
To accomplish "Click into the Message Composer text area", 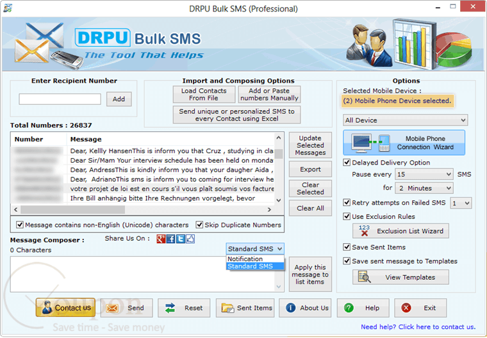I will point(142,274).
